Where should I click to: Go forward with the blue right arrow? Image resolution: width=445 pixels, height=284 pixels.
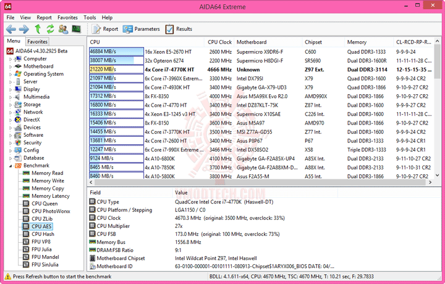click(x=24, y=29)
